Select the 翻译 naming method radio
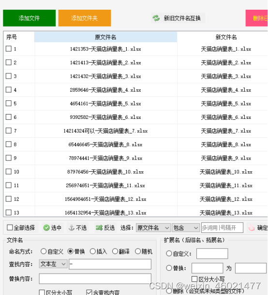 click(115, 251)
